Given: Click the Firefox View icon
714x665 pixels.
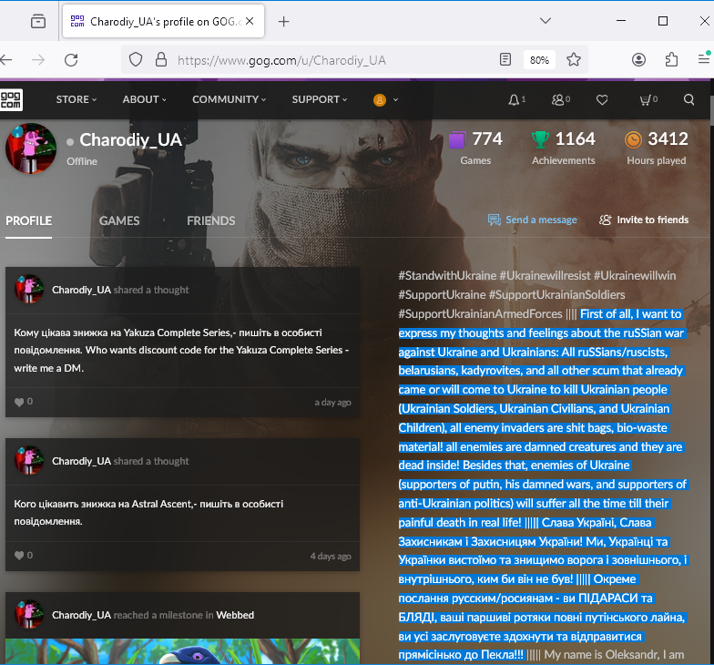Looking at the screenshot, I should point(38,22).
